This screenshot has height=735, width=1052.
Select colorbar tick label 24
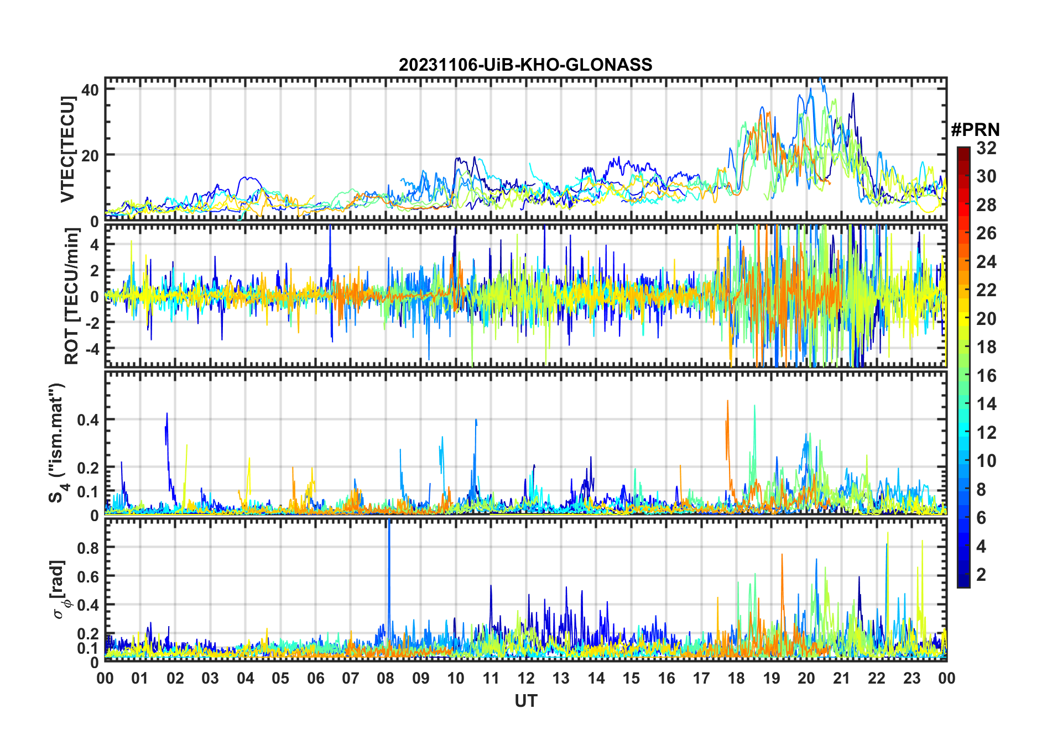tap(986, 262)
